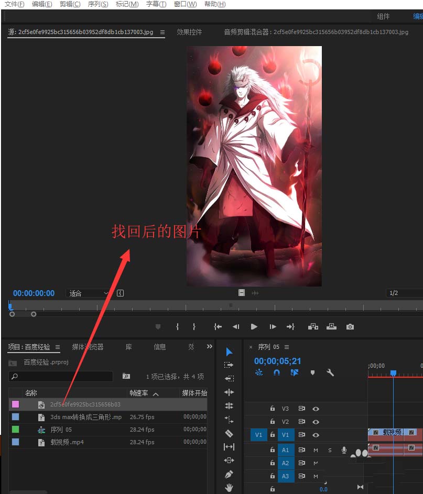Viewport: 423px width, 494px height.
Task: Click Drag Video Only filmstrip icon
Action: (x=242, y=293)
